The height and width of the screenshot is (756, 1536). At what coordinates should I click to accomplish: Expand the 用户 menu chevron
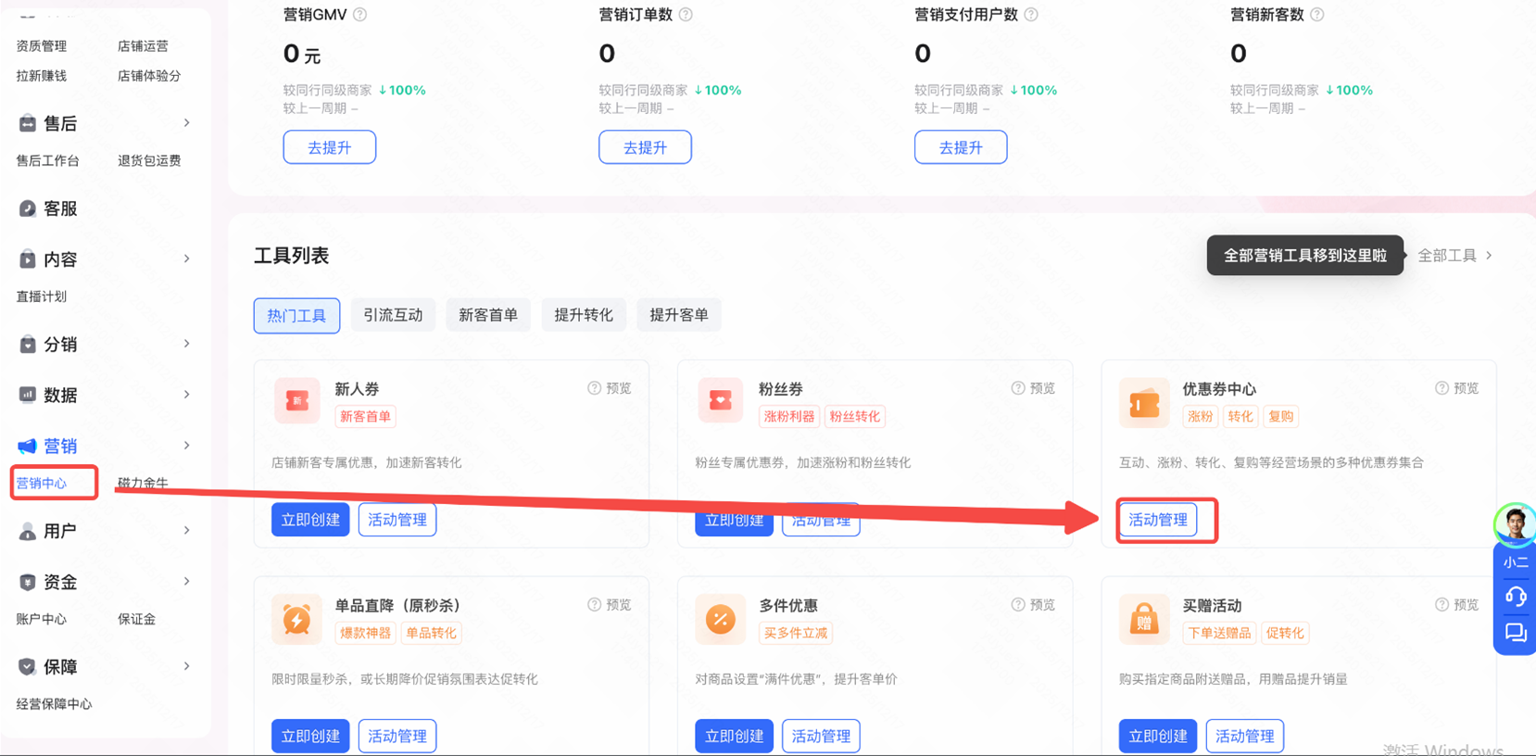186,531
